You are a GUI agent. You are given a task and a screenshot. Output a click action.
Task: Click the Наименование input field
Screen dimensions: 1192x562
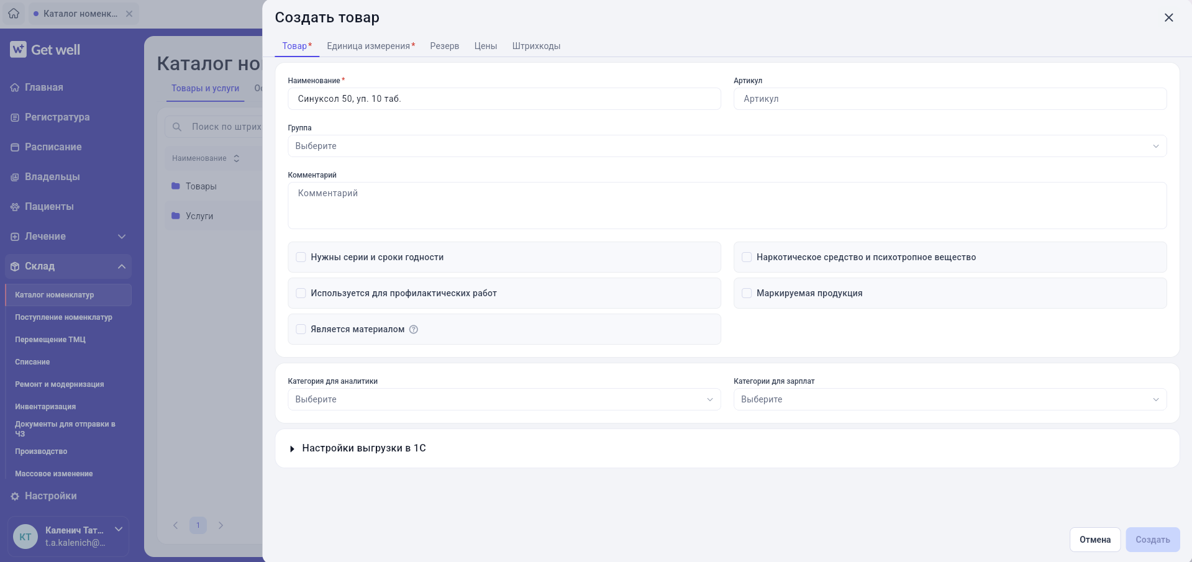point(504,99)
